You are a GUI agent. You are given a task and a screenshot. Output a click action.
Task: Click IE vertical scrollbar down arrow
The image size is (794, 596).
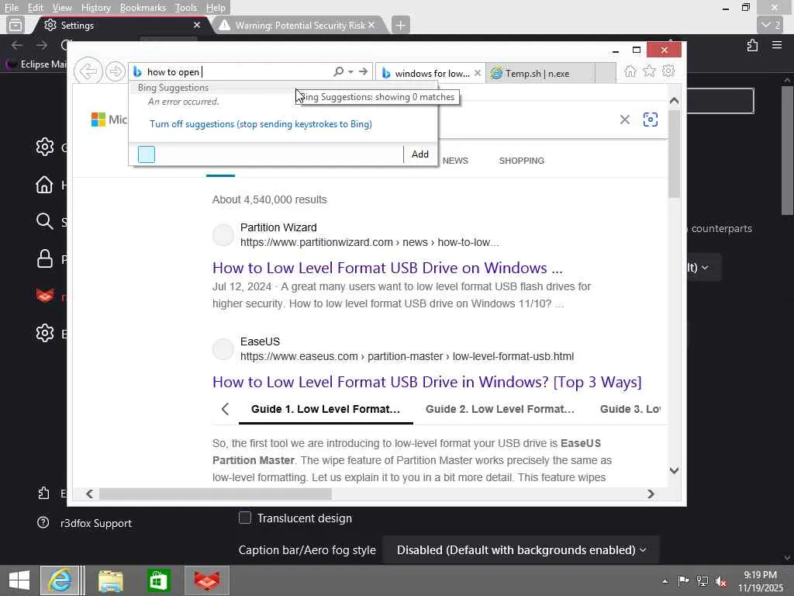(674, 470)
